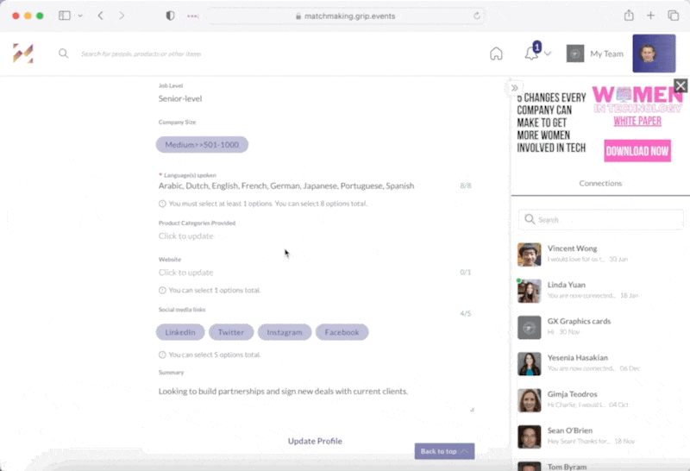Deselect the Twitter social media chip
Viewport: 690px width, 471px height.
pos(231,332)
